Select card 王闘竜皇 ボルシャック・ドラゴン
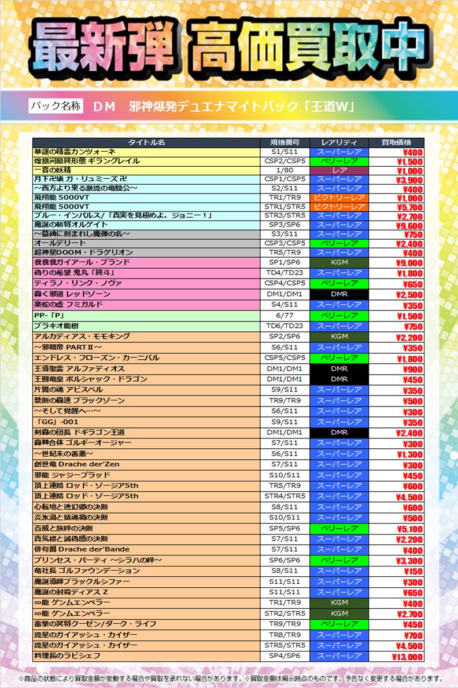This screenshot has width=458, height=688. [91, 379]
